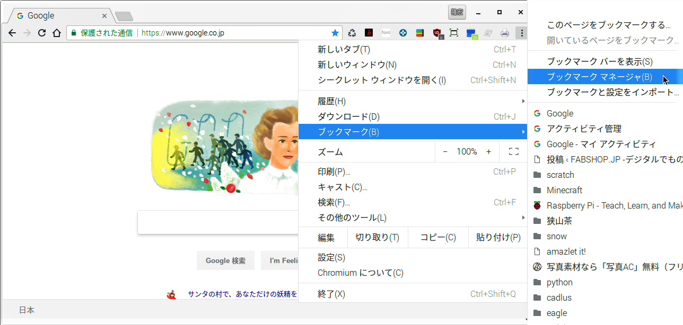Viewport: 683px width, 325px height.
Task: Choose 検索(F)... from the menu
Action: (x=413, y=203)
